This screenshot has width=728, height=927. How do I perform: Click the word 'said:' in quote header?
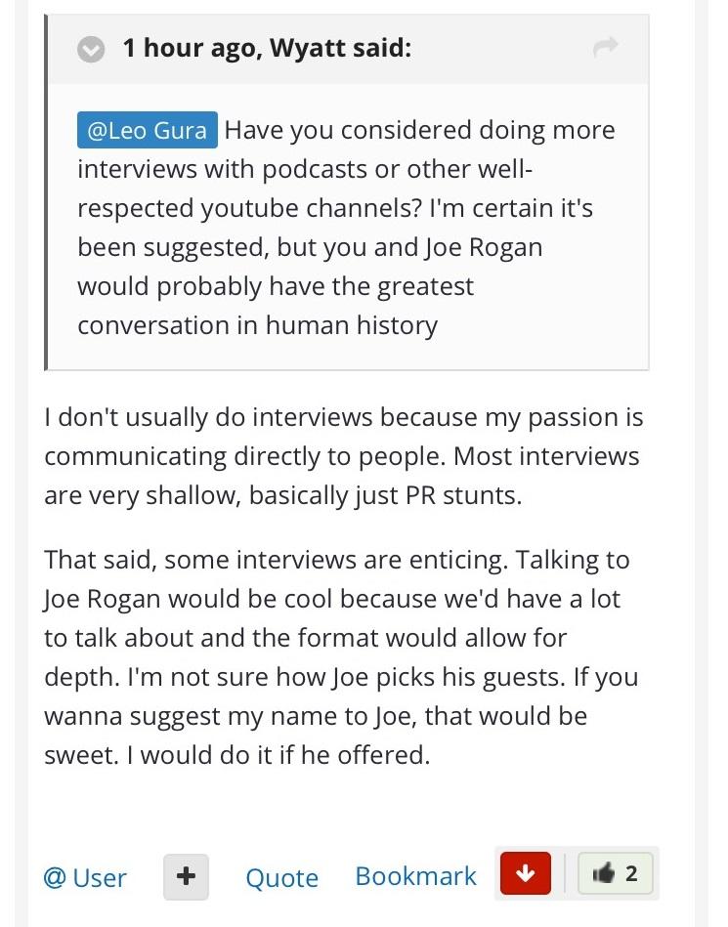coord(379,47)
